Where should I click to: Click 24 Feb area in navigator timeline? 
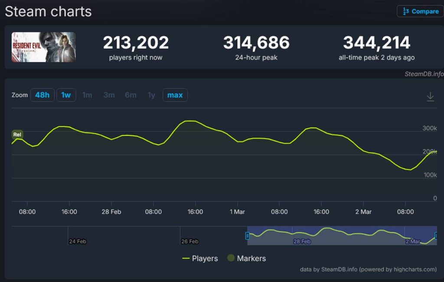[x=78, y=241]
